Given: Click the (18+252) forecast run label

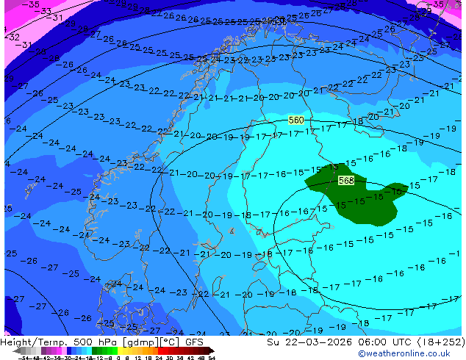Looking at the screenshot, I should coord(441,342).
